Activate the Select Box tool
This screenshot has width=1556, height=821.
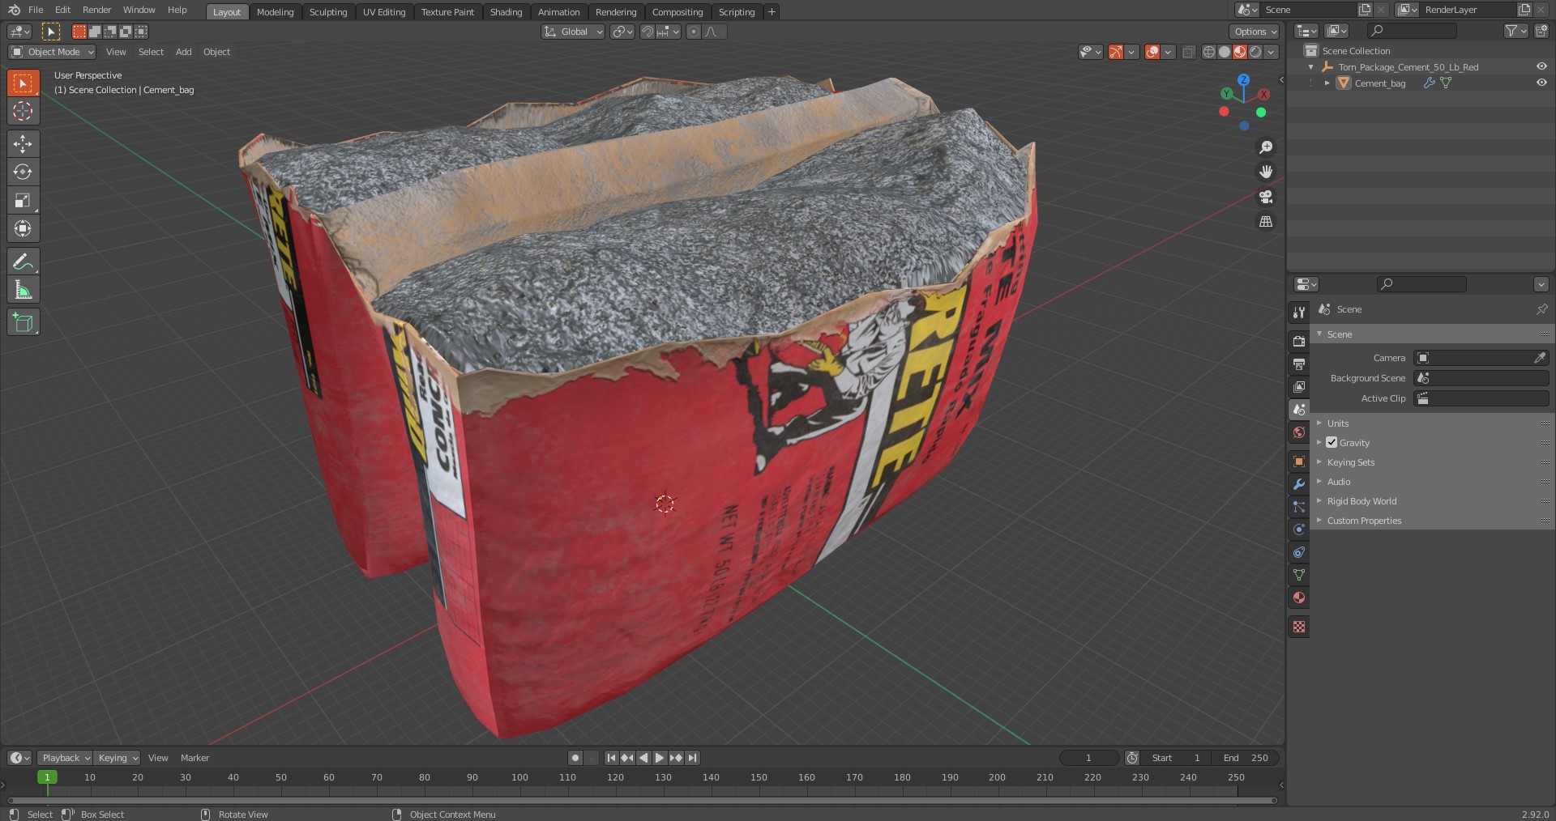pos(23,83)
